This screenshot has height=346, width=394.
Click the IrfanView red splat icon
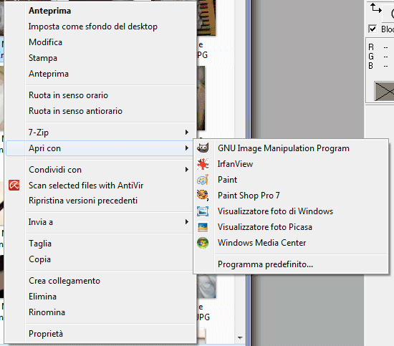(x=203, y=164)
